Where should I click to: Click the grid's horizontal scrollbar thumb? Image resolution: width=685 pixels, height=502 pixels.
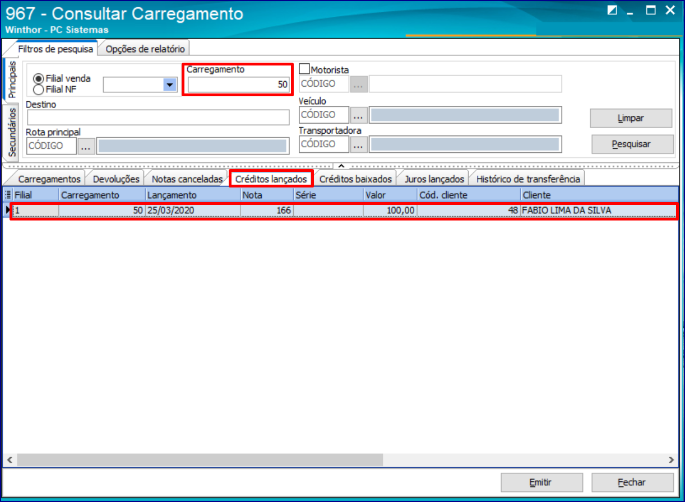click(x=199, y=460)
